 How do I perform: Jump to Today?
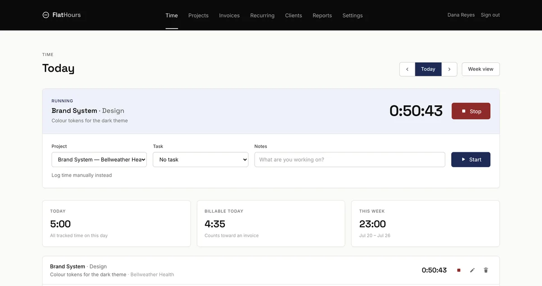(x=428, y=69)
